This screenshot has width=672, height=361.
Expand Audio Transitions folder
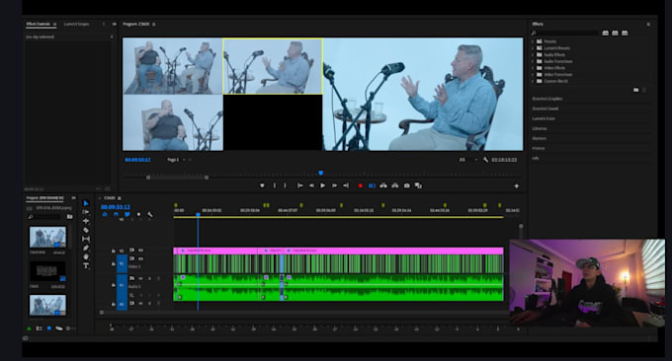coord(534,61)
